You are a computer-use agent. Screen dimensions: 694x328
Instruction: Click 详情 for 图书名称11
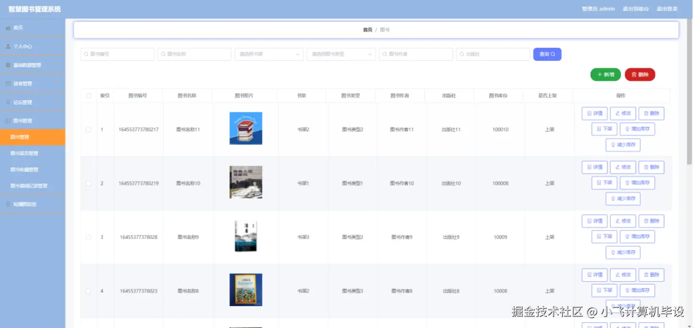pos(594,113)
